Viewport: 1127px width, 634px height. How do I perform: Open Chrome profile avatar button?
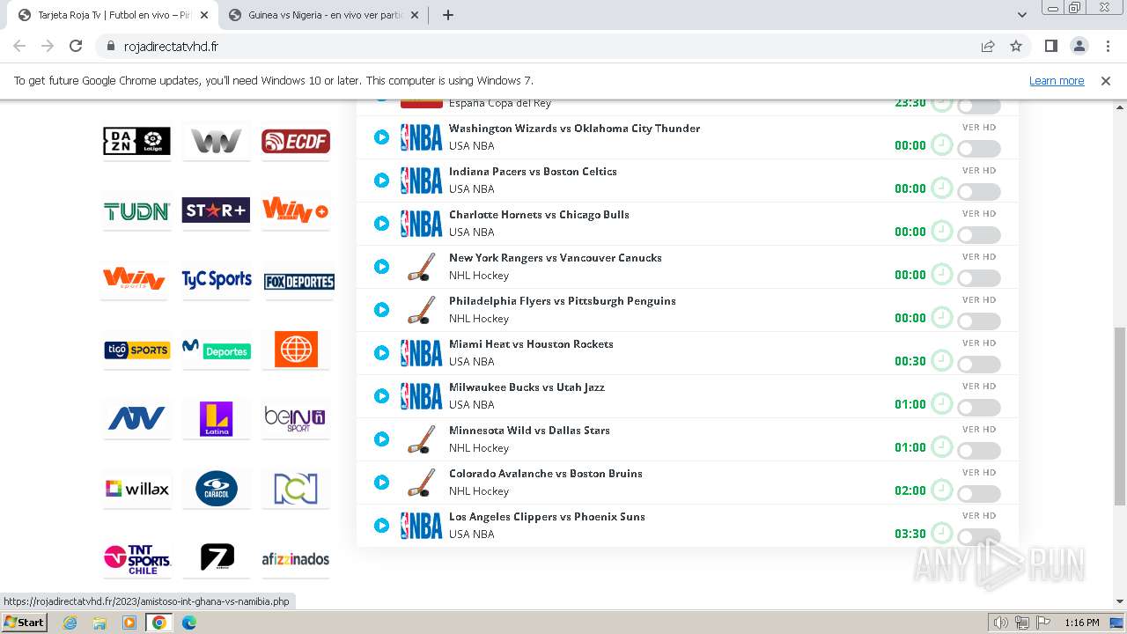tap(1079, 46)
